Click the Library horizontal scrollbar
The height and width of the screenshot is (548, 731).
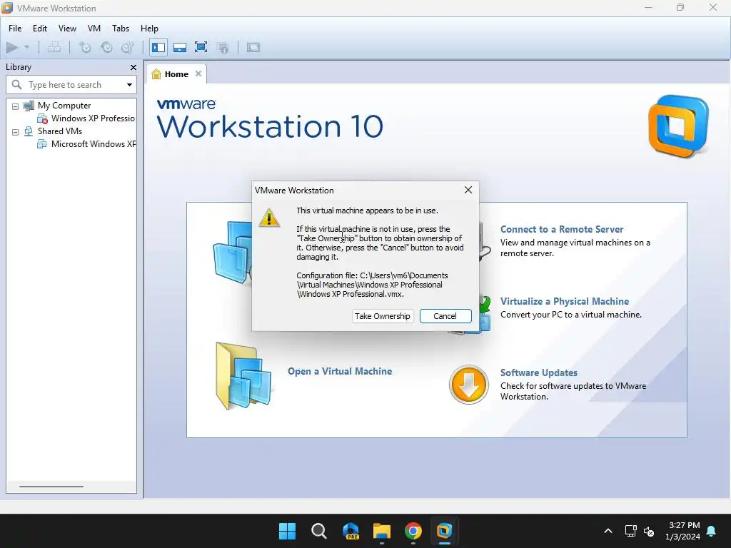click(x=51, y=487)
